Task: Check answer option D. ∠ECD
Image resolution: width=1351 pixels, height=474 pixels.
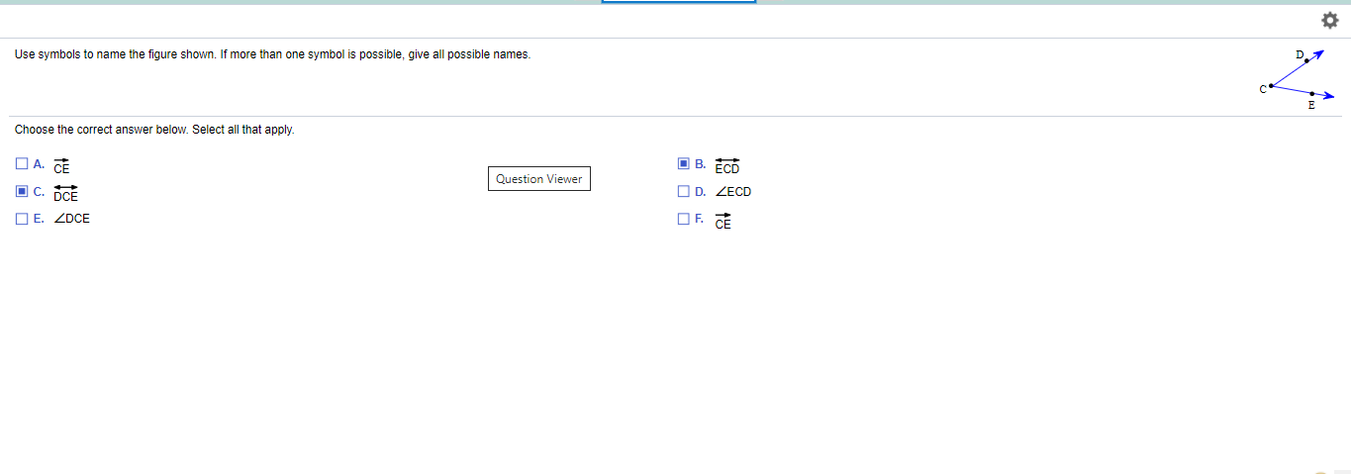Action: coord(684,191)
